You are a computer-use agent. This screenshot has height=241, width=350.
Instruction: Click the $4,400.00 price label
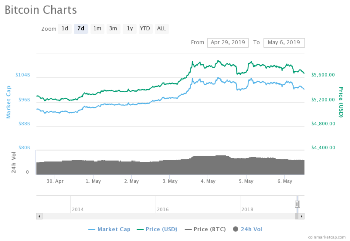pyautogui.click(x=323, y=147)
